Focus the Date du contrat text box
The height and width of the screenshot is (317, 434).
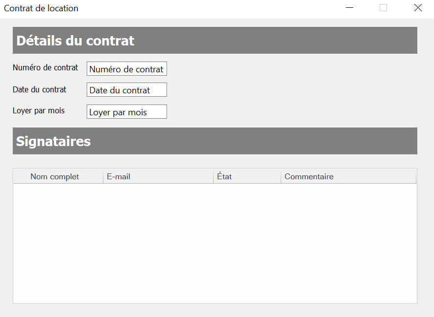tap(126, 90)
